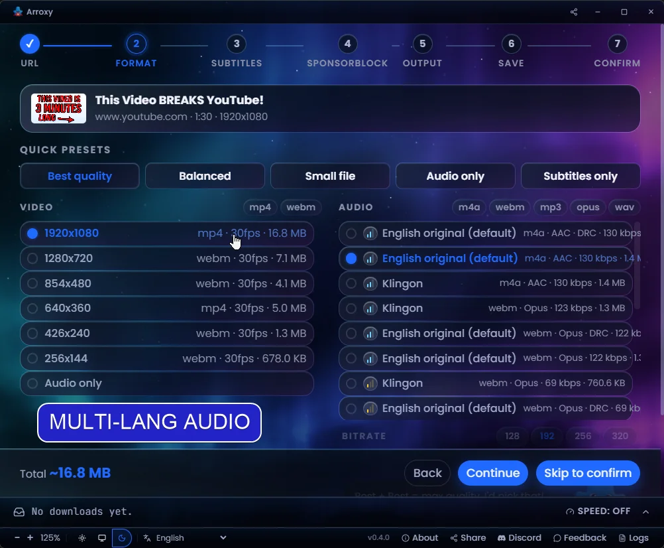The image size is (664, 548).
Task: Click the Continue button
Action: (493, 473)
